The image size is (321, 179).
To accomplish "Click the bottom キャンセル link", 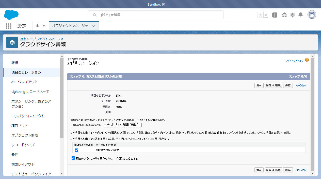I will point(301,170).
